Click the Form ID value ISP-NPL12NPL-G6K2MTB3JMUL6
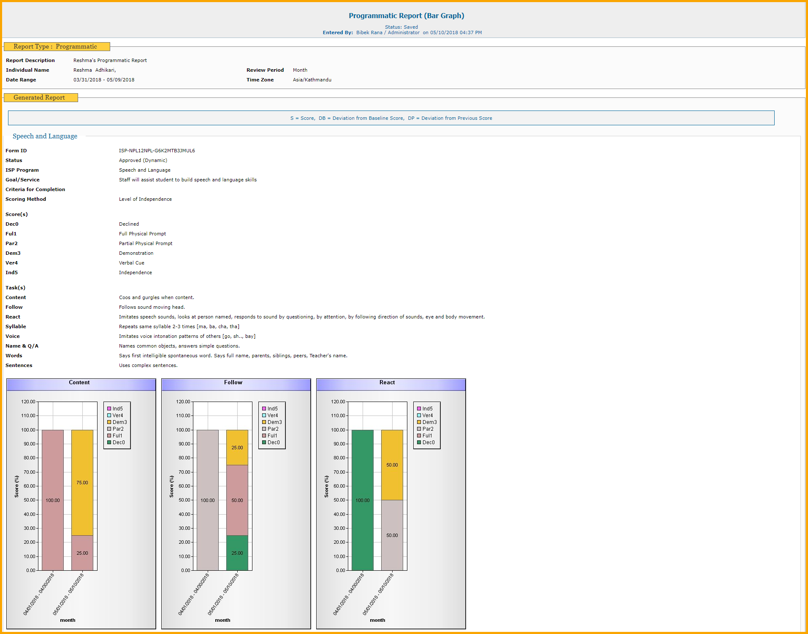Image resolution: width=808 pixels, height=634 pixels. [157, 151]
